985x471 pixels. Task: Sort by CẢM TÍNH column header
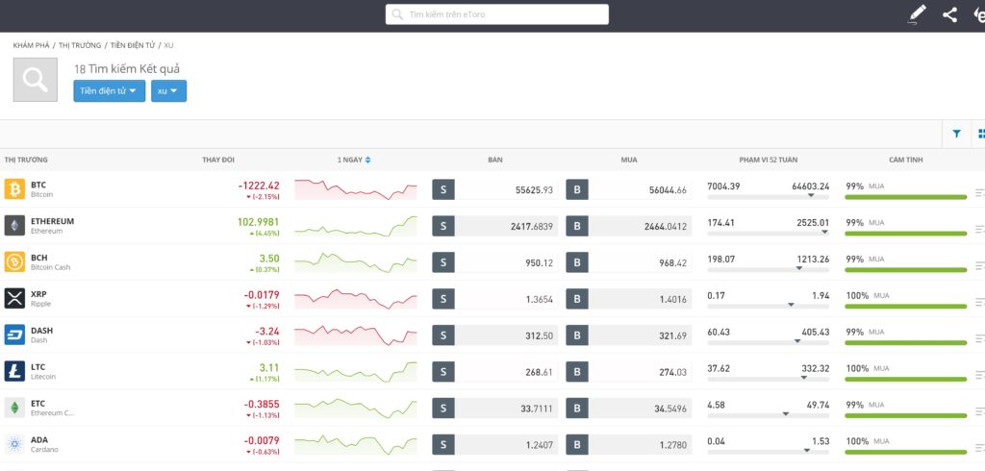906,161
